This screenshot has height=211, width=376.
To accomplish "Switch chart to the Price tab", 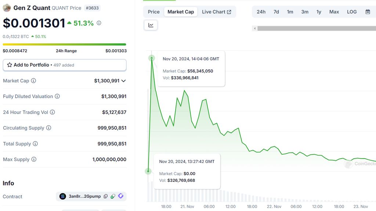I will pos(153,11).
